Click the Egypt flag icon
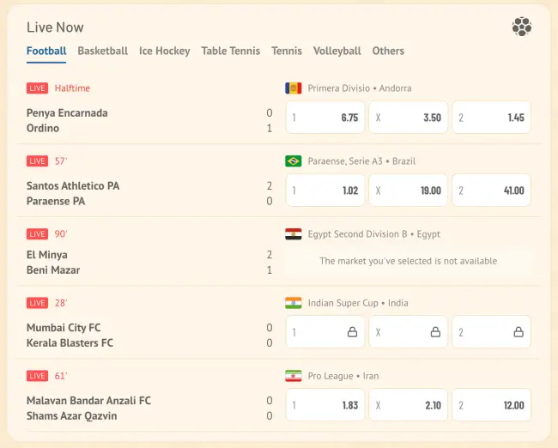558x448 pixels. [293, 234]
